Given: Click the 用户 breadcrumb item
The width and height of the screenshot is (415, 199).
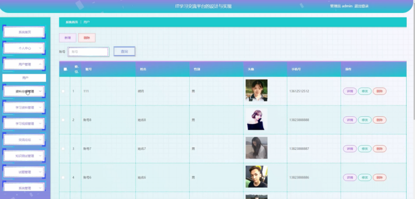Looking at the screenshot, I should click(x=86, y=22).
